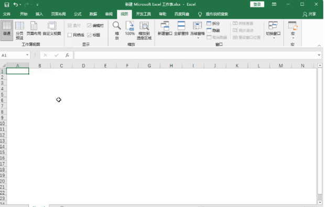Viewport: 325px width, 207px height.
Task: Click the ribbon display options icon
Action: tap(274, 4)
